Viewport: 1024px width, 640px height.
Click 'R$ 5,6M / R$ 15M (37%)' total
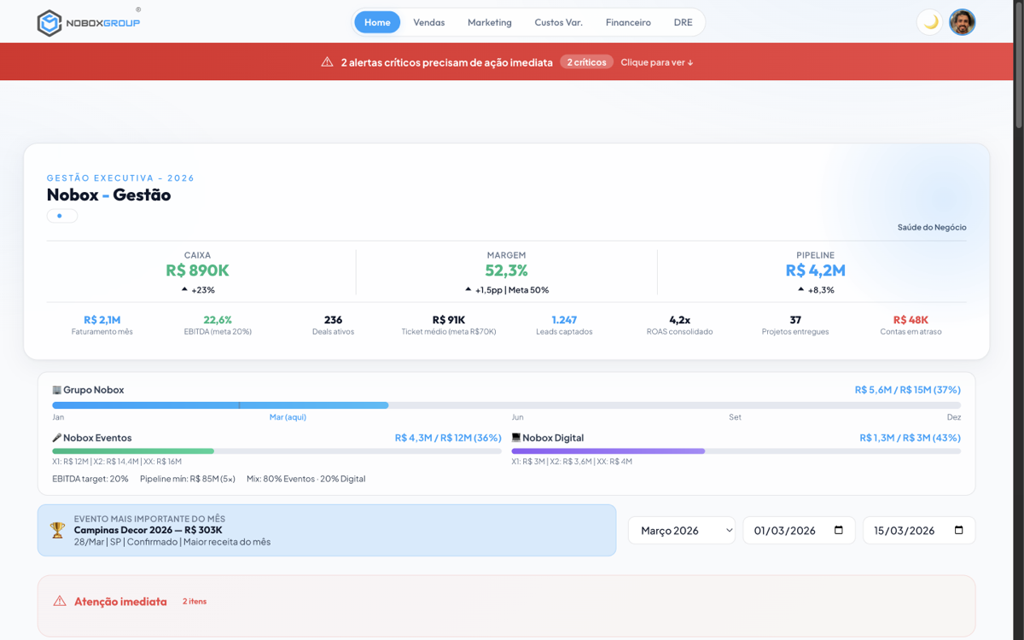(x=908, y=390)
